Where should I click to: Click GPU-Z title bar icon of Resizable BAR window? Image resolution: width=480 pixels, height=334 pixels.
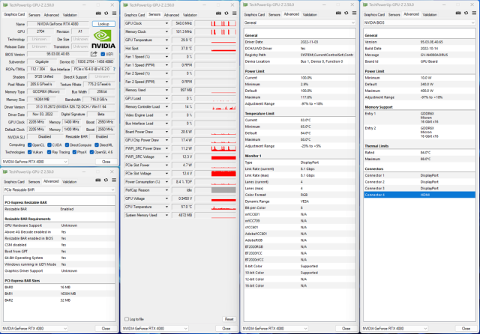tap(5, 172)
